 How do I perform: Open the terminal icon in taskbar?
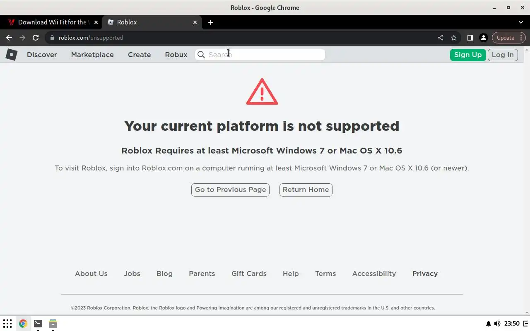(38, 324)
